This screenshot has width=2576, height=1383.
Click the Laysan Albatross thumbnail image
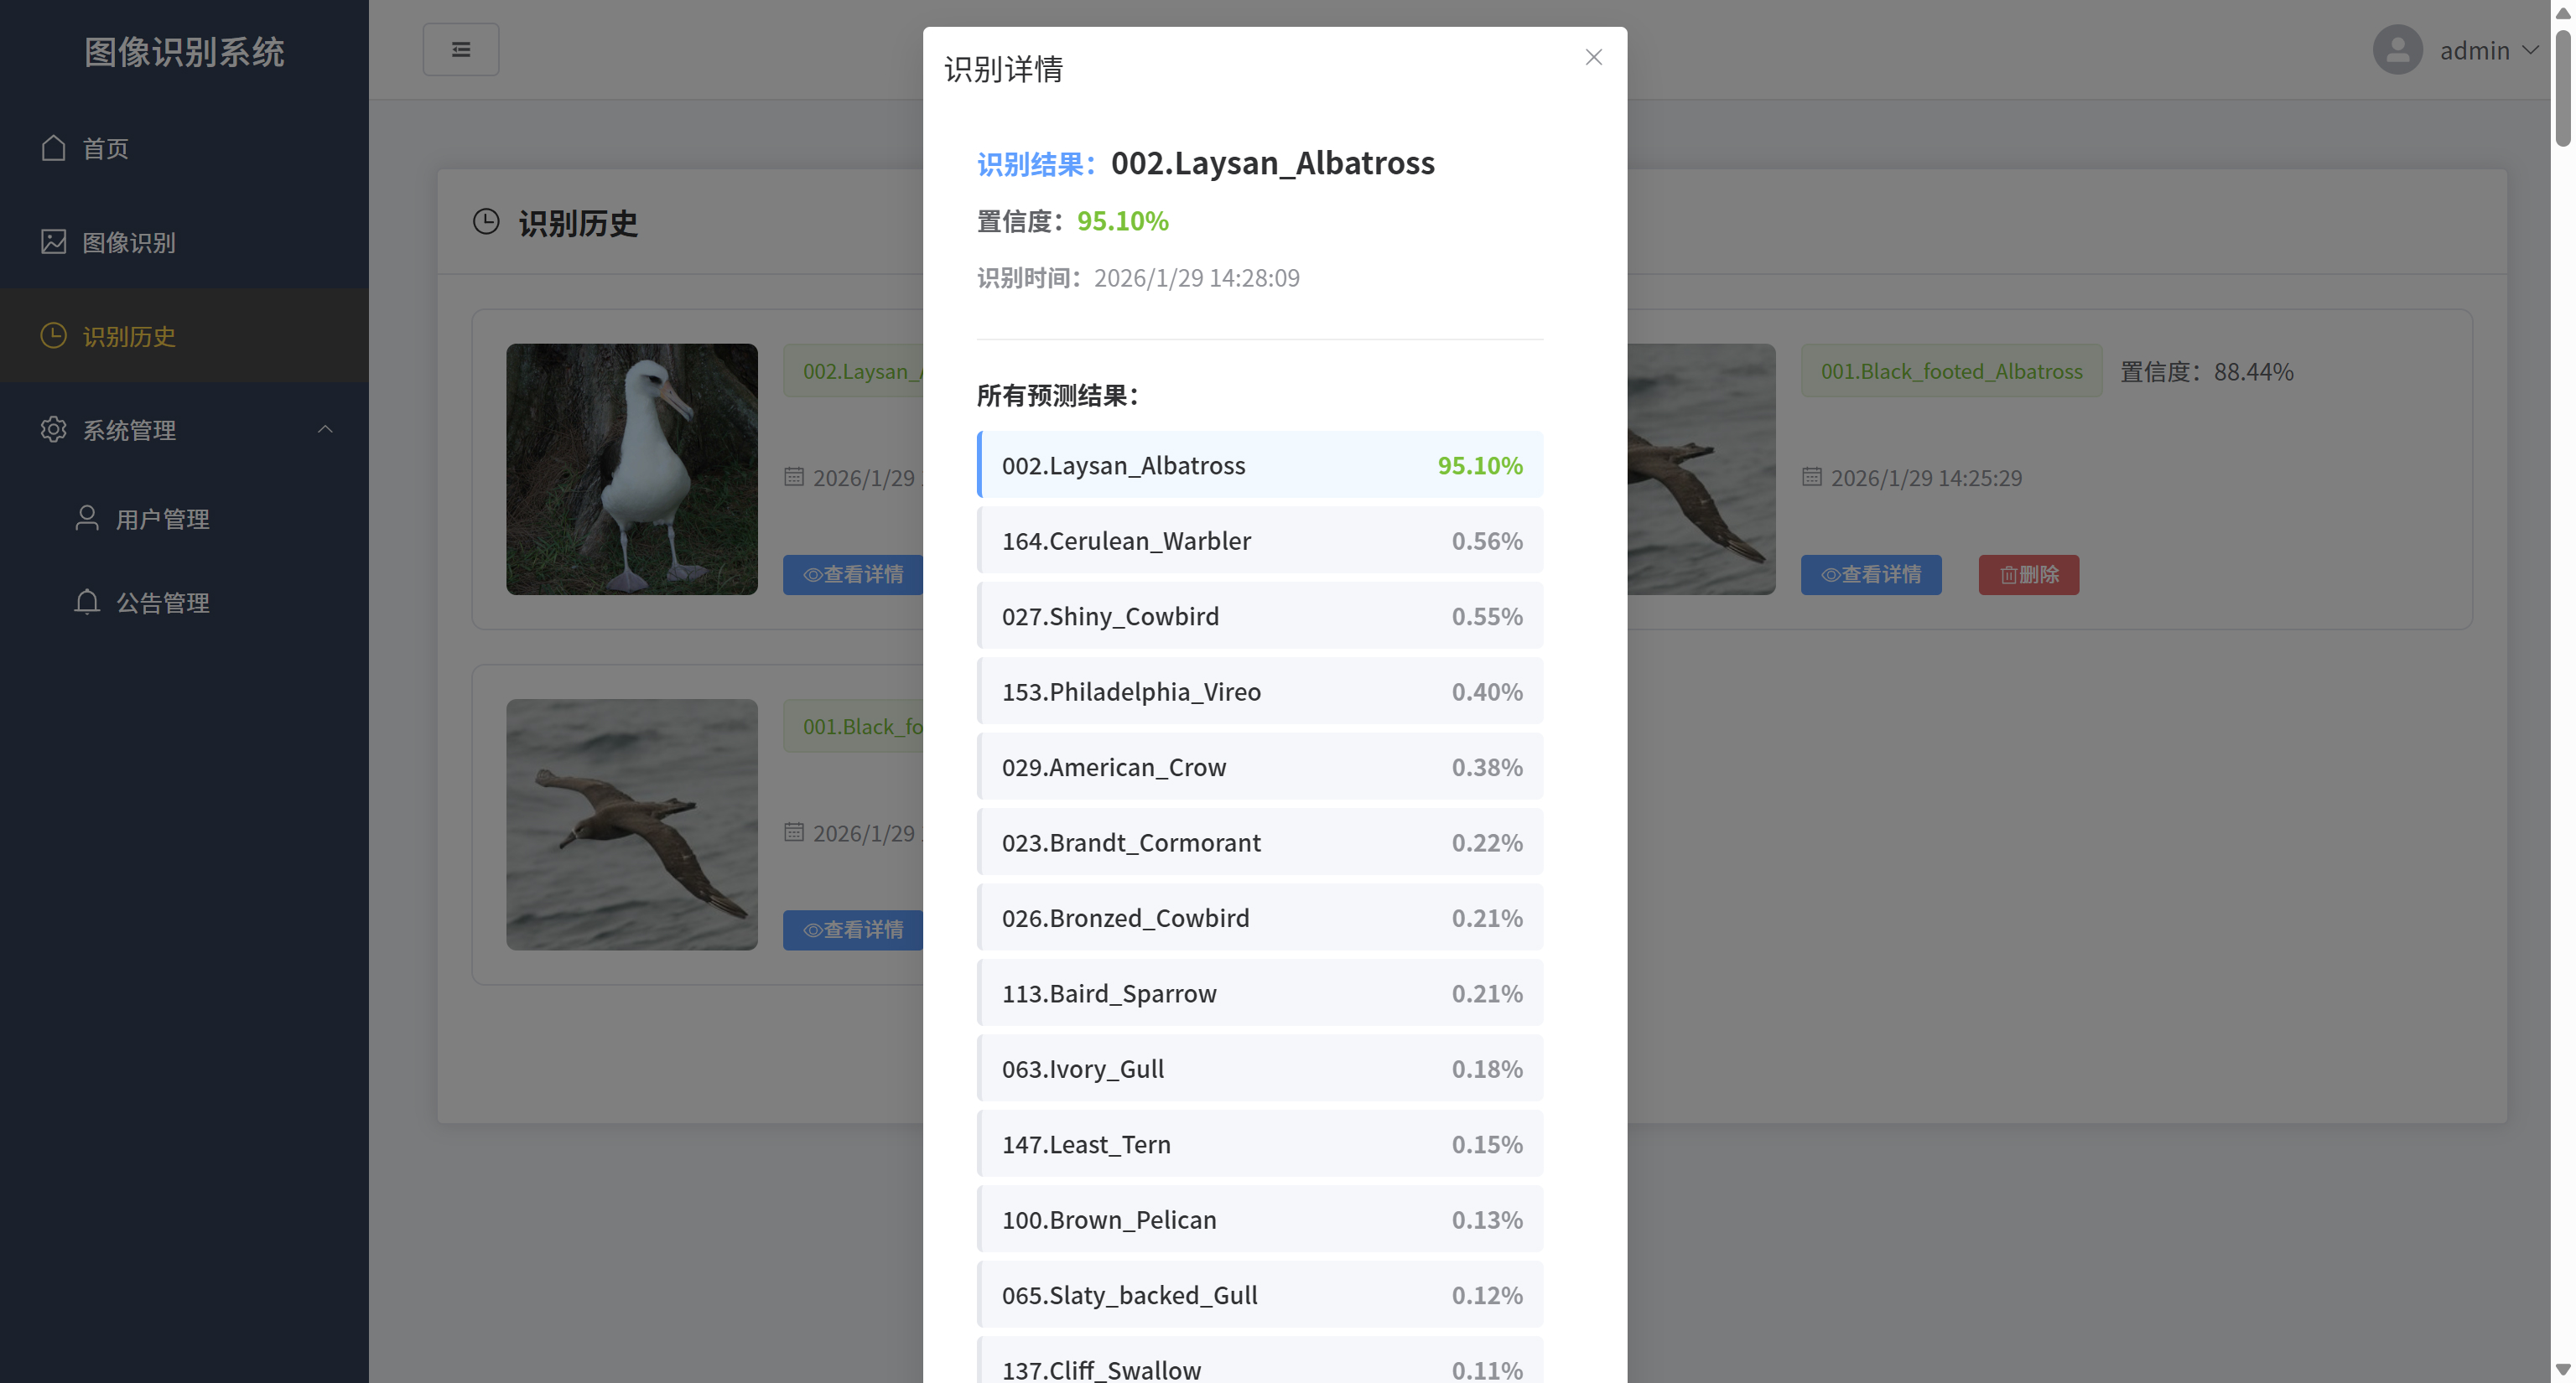(631, 469)
